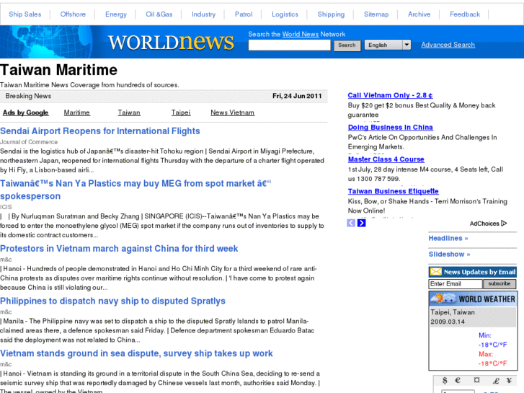Click the Ads by Google link
The width and height of the screenshot is (524, 393).
point(26,112)
